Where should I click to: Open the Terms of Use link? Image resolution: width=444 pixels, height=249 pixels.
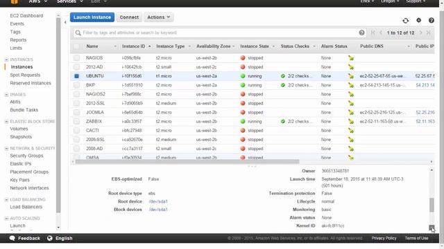coord(416,238)
